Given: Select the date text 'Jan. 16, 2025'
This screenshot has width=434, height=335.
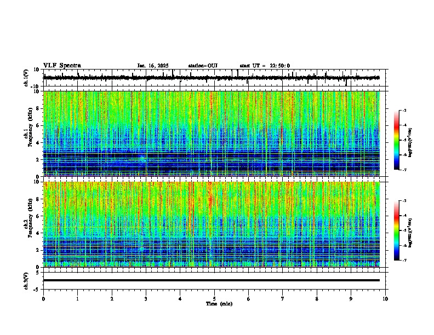Looking at the screenshot, I should point(153,66).
